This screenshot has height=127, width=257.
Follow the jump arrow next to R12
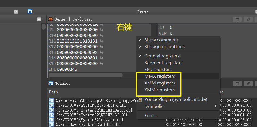pyautogui.click(x=101, y=47)
